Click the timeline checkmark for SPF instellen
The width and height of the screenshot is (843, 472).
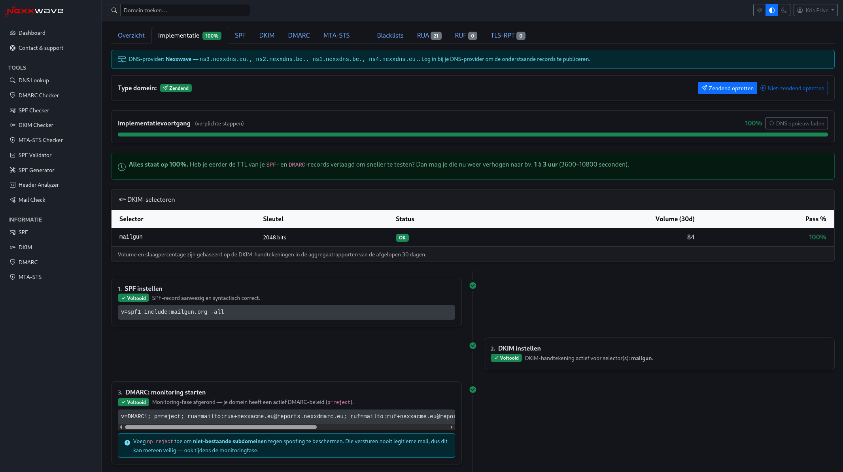coord(473,286)
